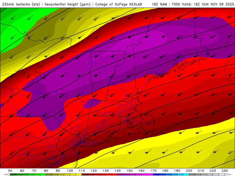Click the 80 knot legend label
Image resolution: width=235 pixels, height=176 pixels.
[46, 171]
